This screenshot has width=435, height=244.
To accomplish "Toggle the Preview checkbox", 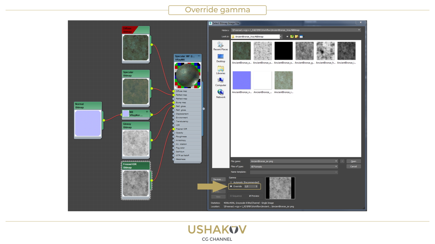I will [x=250, y=196].
